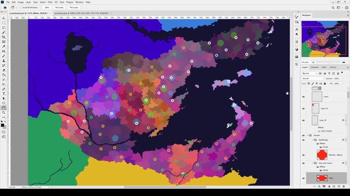Collapse the effects arrow beside Layer 30 fx
The width and height of the screenshot is (350, 196).
pos(346,120)
